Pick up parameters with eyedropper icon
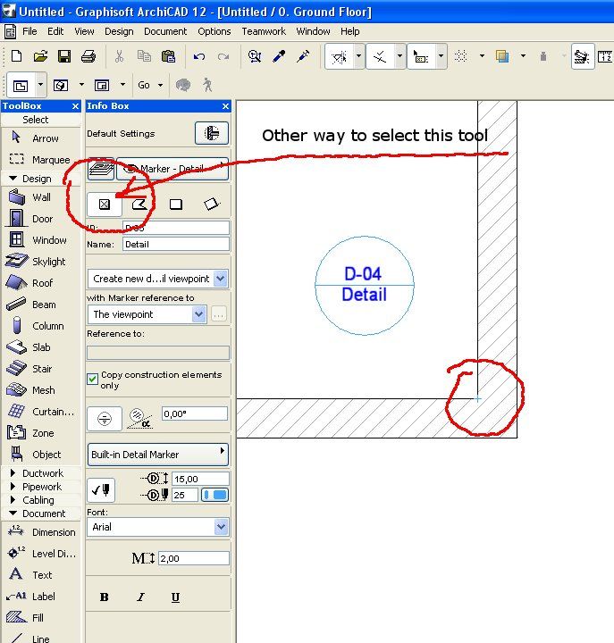This screenshot has width=614, height=643. (279, 56)
